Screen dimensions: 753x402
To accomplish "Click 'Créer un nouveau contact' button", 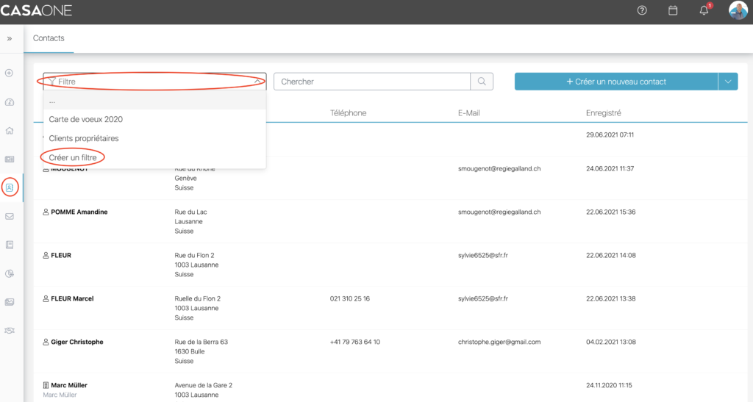I will click(x=615, y=82).
